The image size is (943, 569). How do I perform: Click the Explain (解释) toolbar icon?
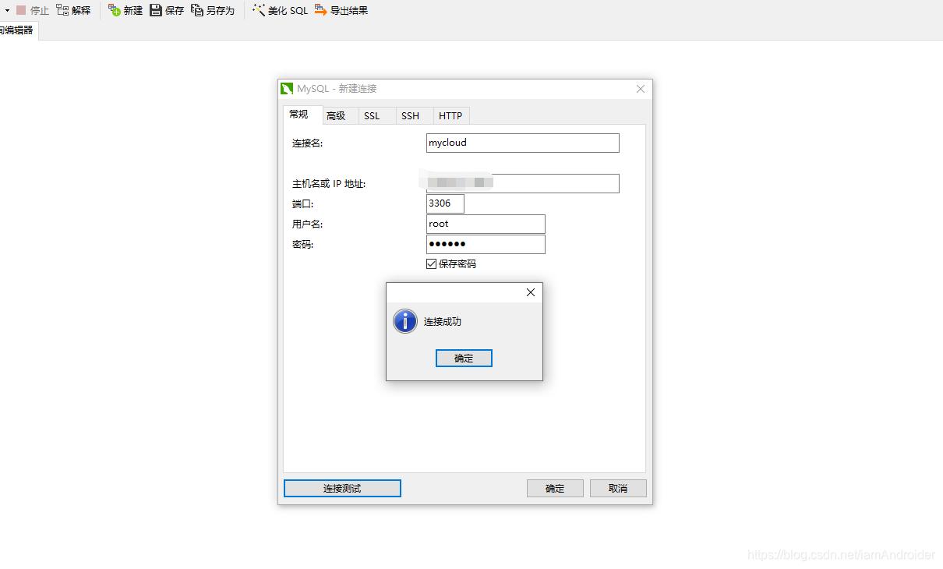(x=62, y=10)
